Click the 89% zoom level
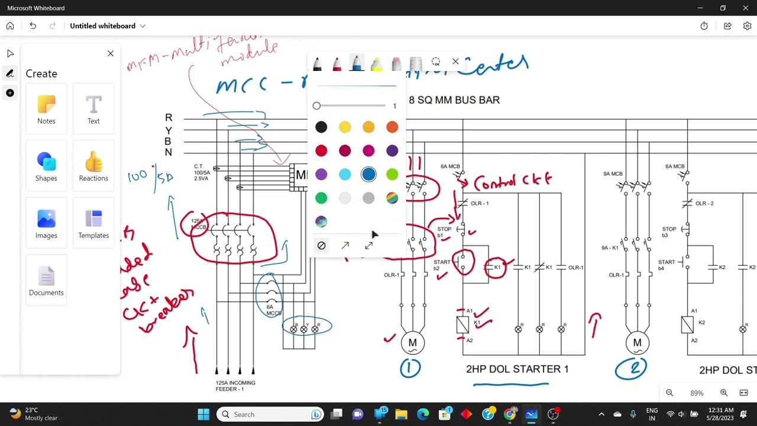Viewport: 757px width, 426px height. click(697, 393)
